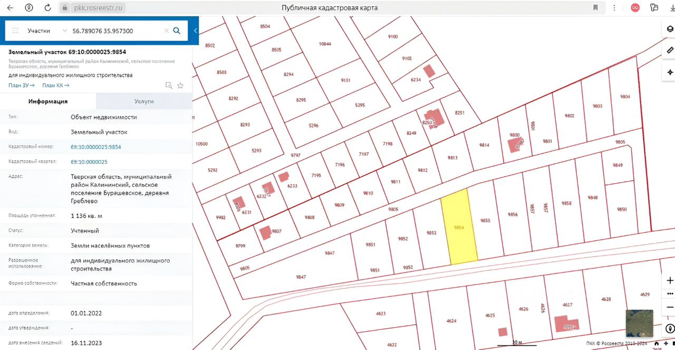Screen dimensions: 675x350
Task: Activate the ruler measurement tool
Action: point(670,51)
